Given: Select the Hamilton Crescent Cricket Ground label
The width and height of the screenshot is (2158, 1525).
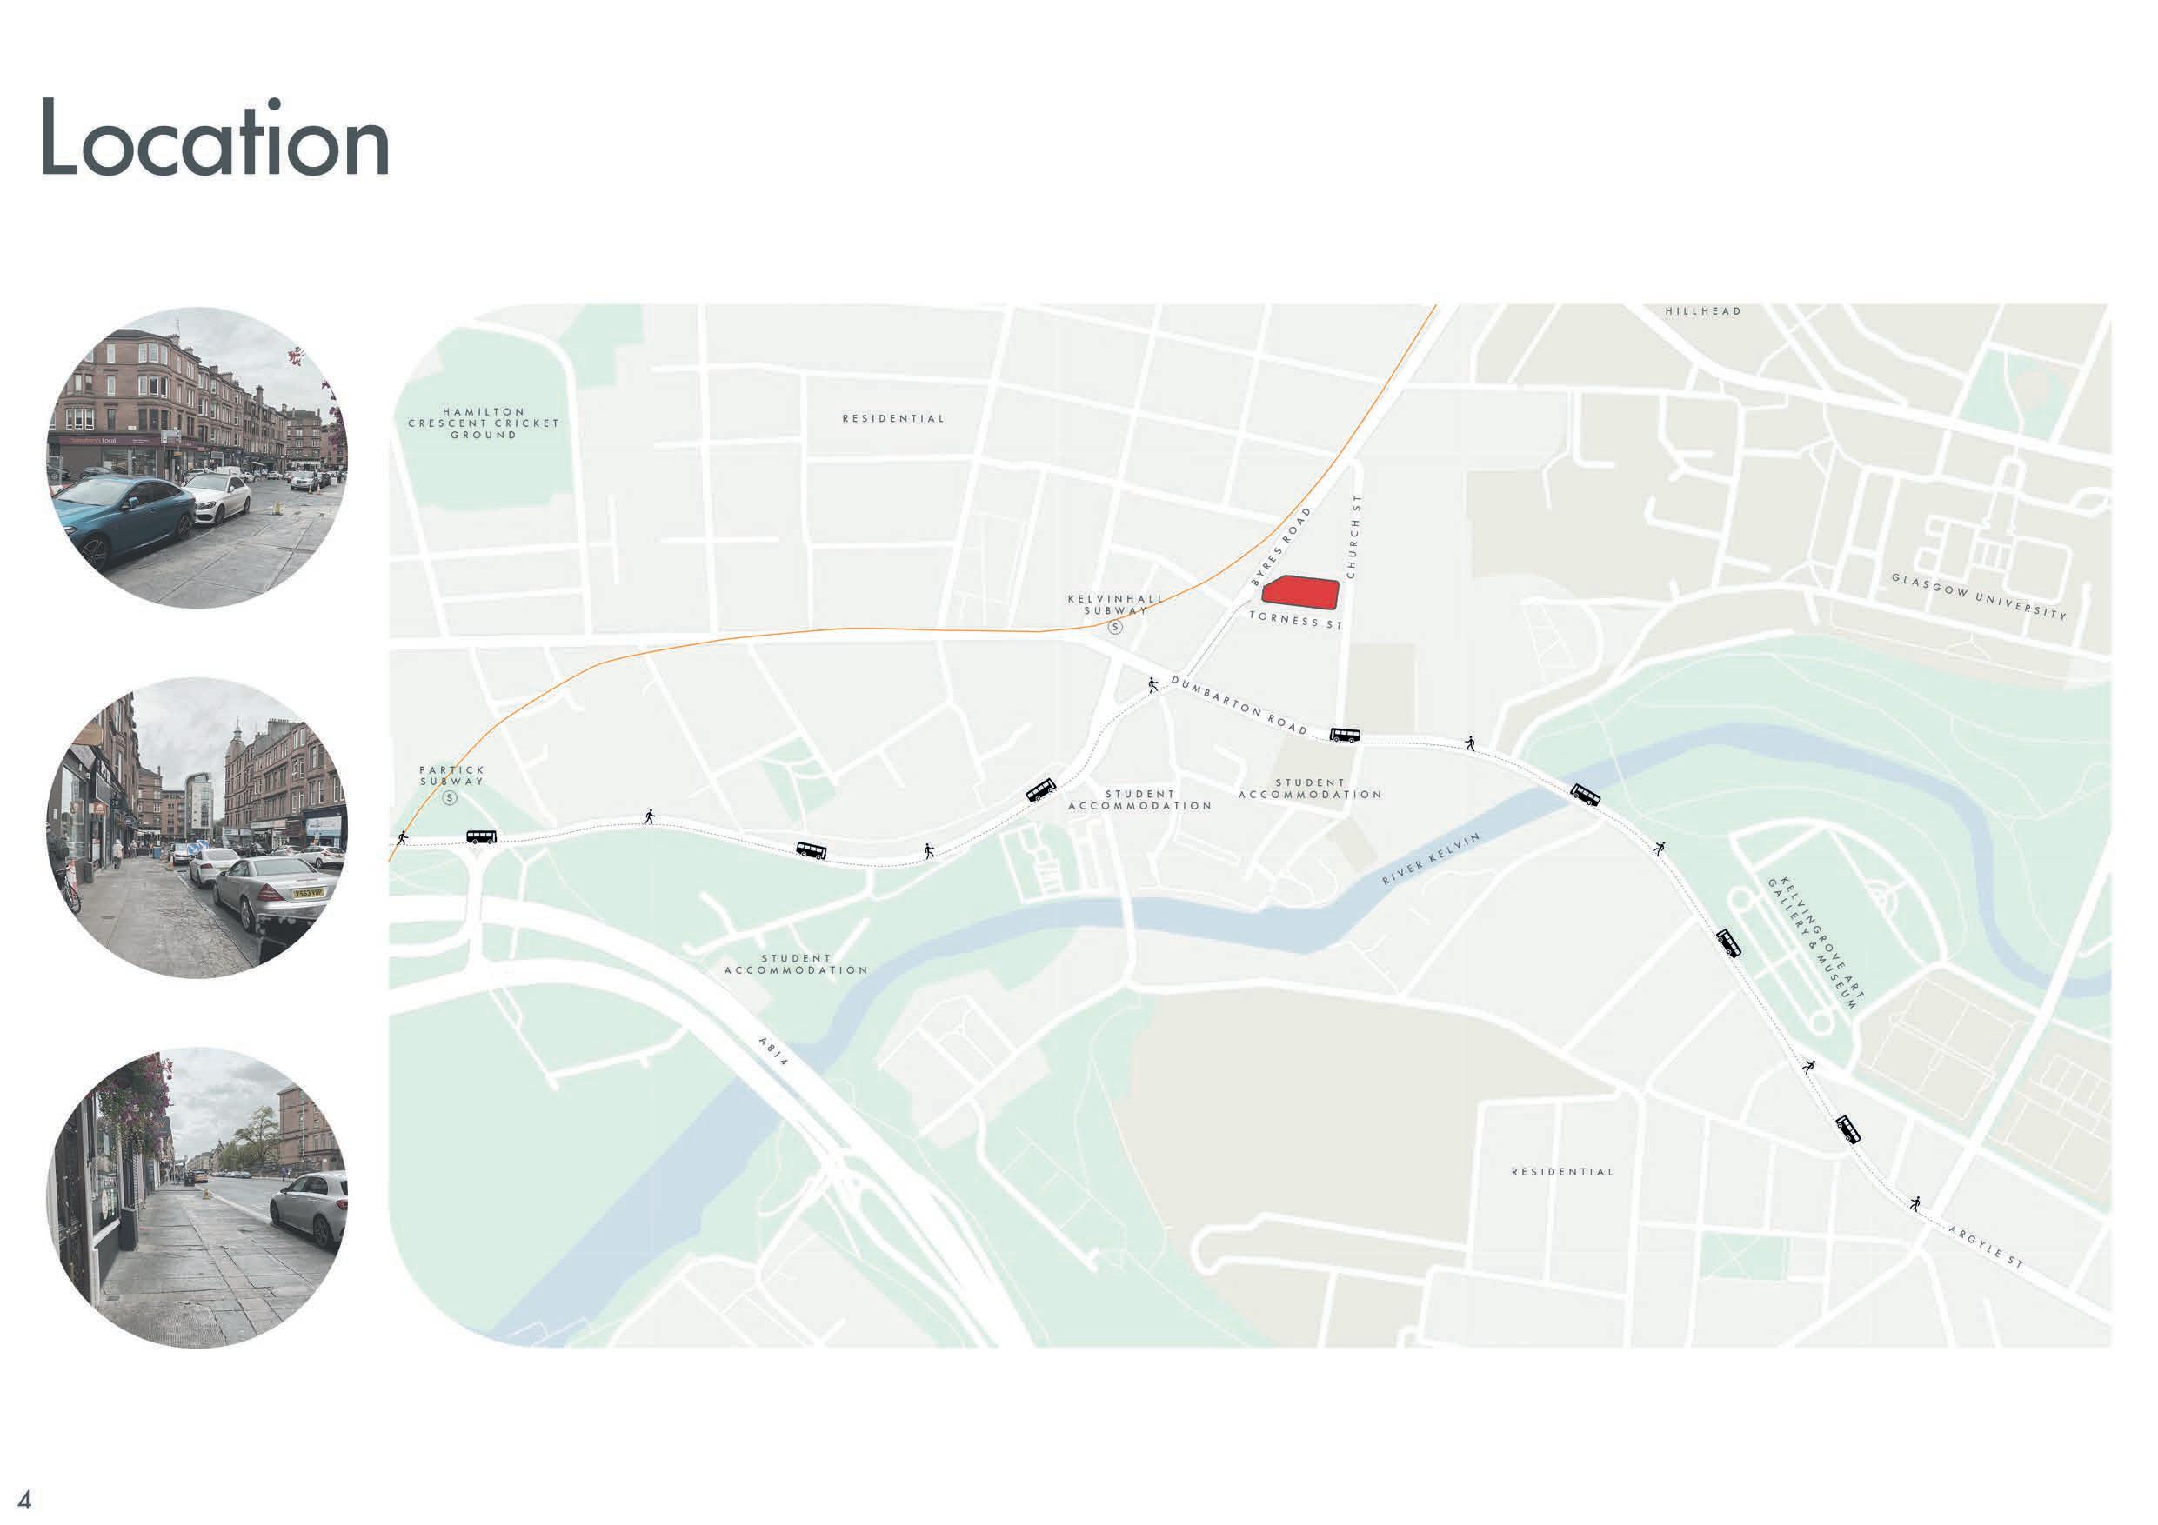Looking at the screenshot, I should (x=483, y=423).
